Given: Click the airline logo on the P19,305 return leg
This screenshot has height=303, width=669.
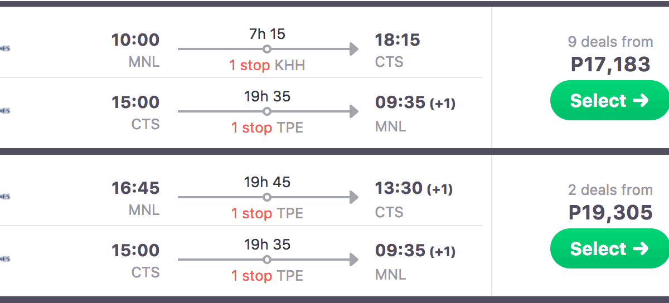Looking at the screenshot, I should tap(4, 259).
